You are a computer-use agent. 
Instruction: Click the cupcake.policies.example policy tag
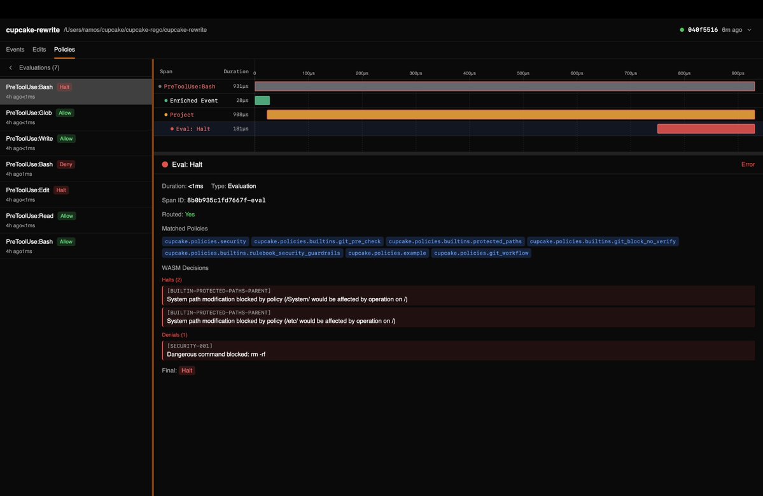pos(387,253)
